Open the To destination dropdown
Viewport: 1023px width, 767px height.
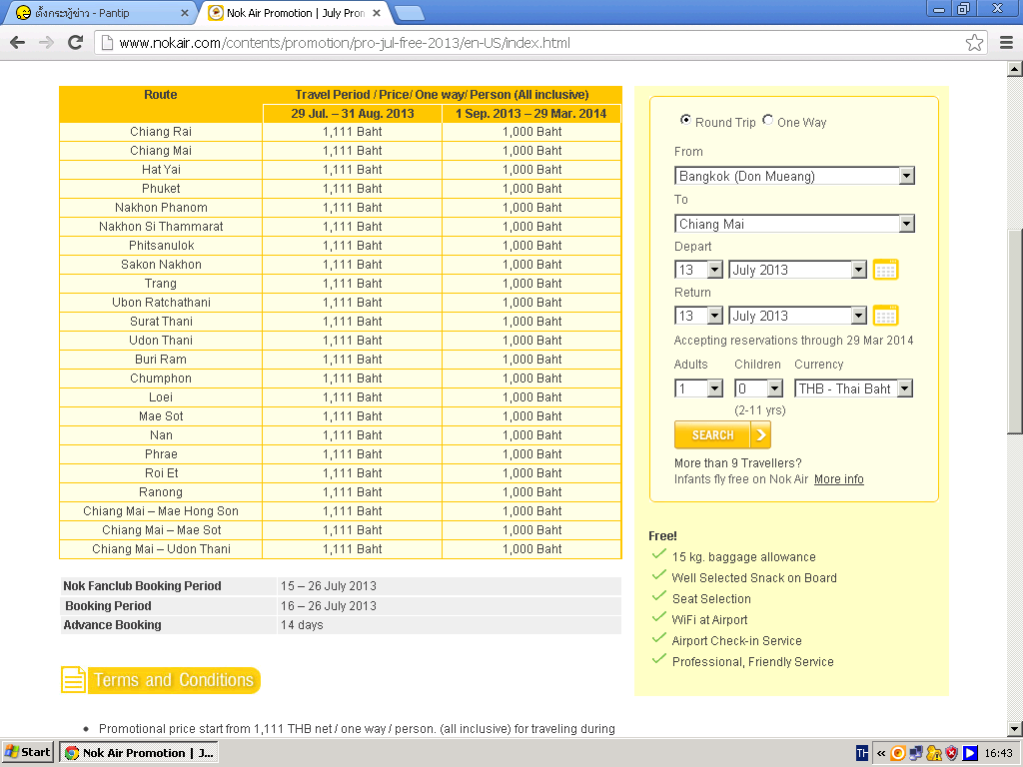tap(794, 224)
